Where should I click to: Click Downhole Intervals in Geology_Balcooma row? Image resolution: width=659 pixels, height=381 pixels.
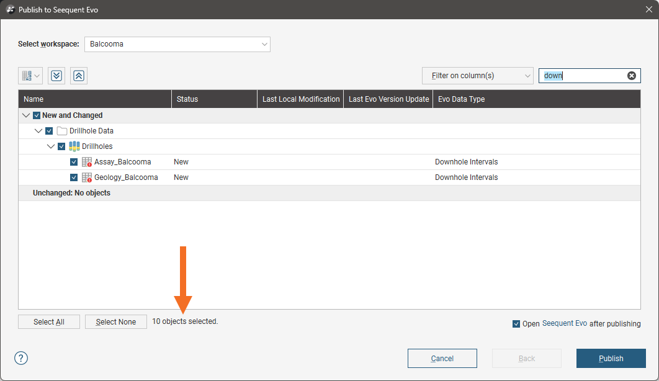(466, 177)
